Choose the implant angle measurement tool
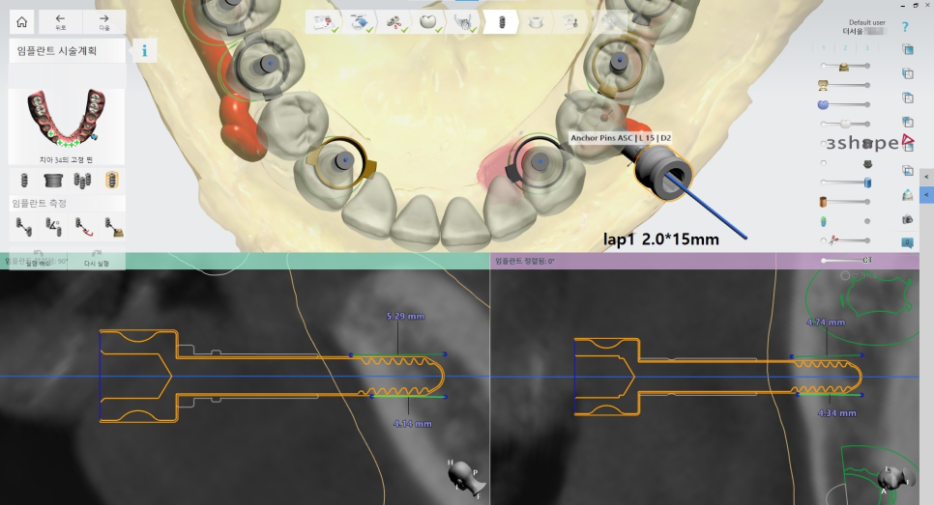This screenshot has height=505, width=934. pos(52,228)
